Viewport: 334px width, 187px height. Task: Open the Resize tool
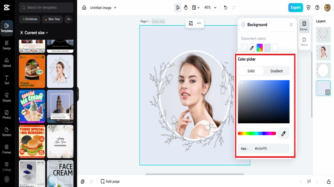point(304,42)
